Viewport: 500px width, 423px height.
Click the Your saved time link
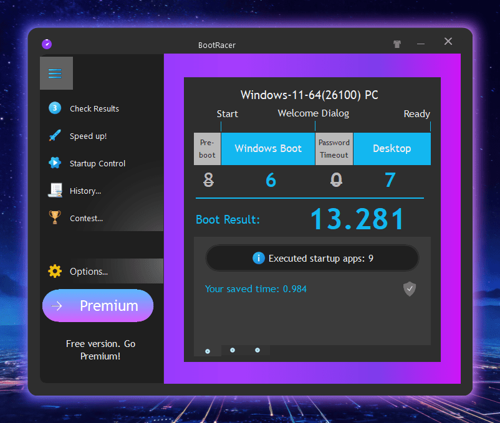[x=256, y=289]
